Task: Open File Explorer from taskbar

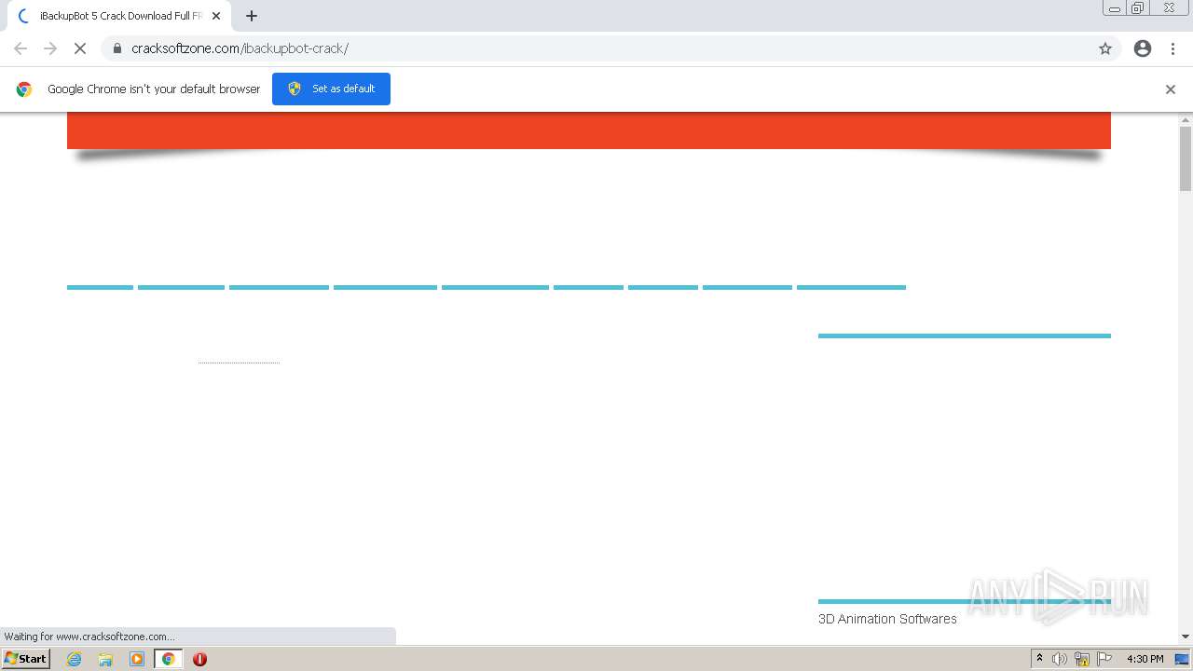Action: [x=105, y=659]
